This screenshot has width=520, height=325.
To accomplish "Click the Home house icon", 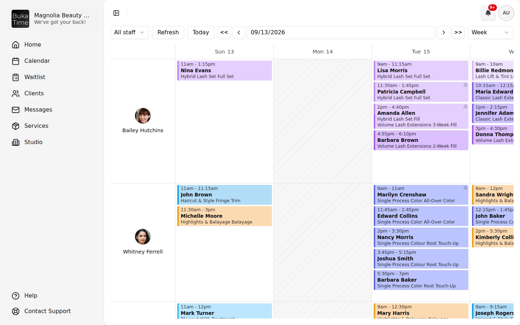I will 16,45.
